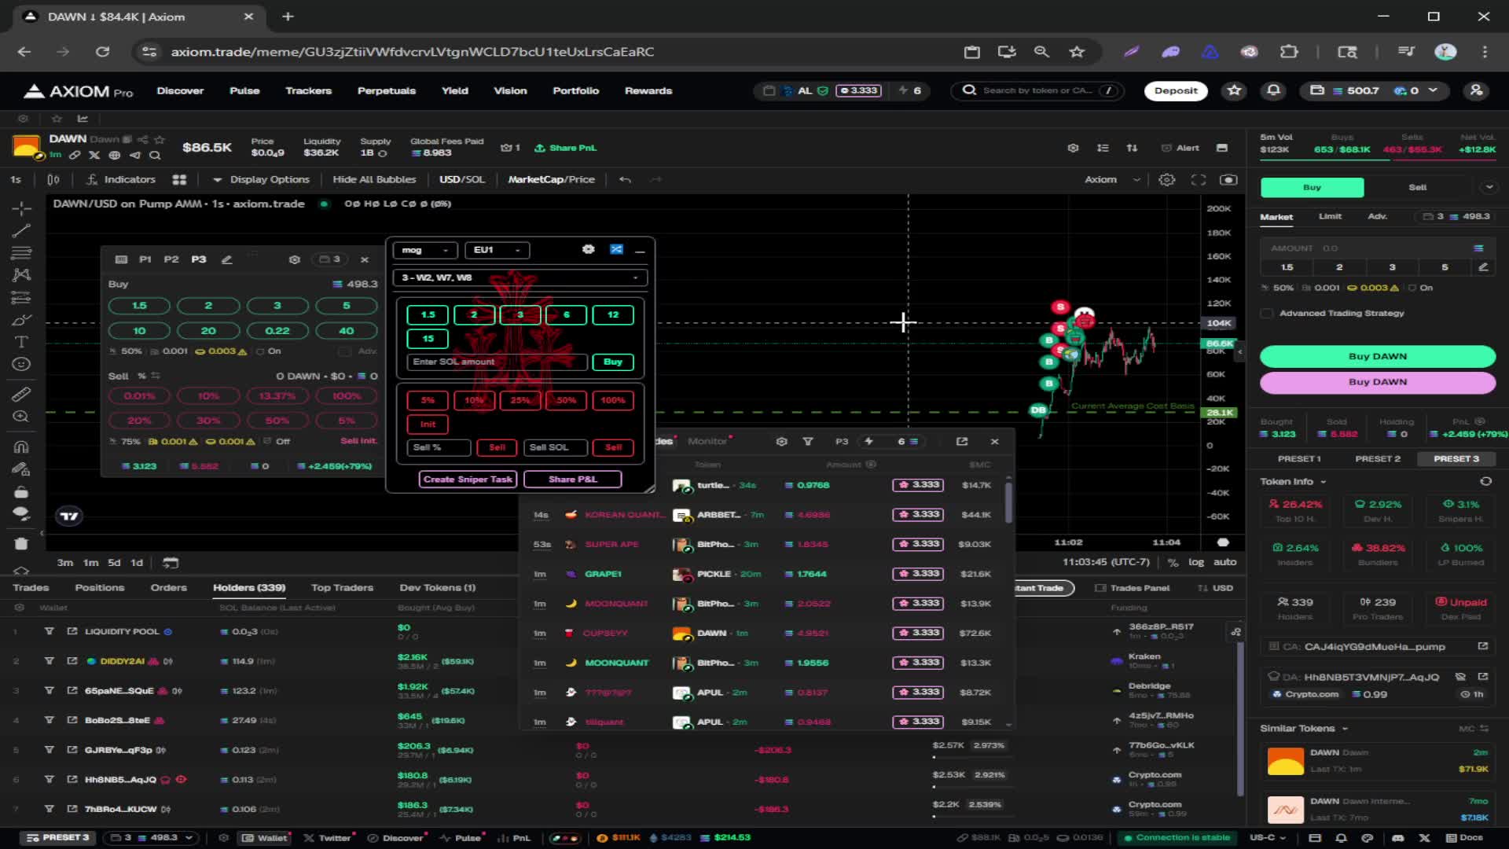The width and height of the screenshot is (1509, 849).
Task: Enter chart fullscreen mode
Action: click(x=1199, y=179)
